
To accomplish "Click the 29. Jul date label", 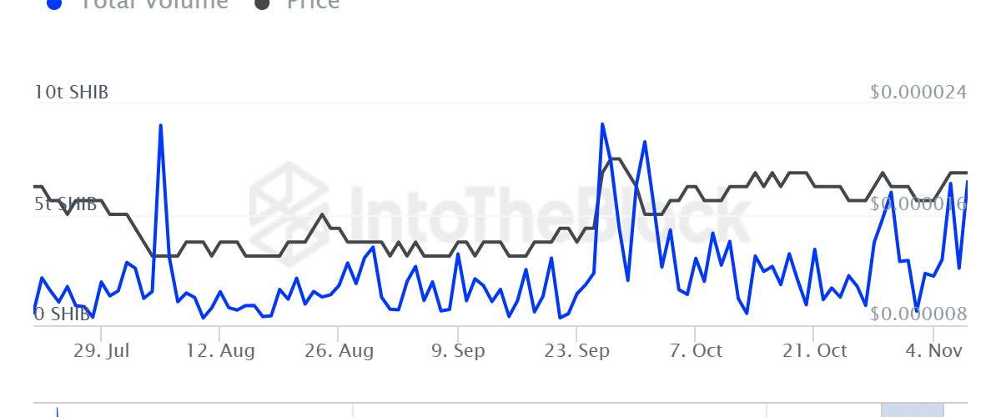I will tap(100, 351).
